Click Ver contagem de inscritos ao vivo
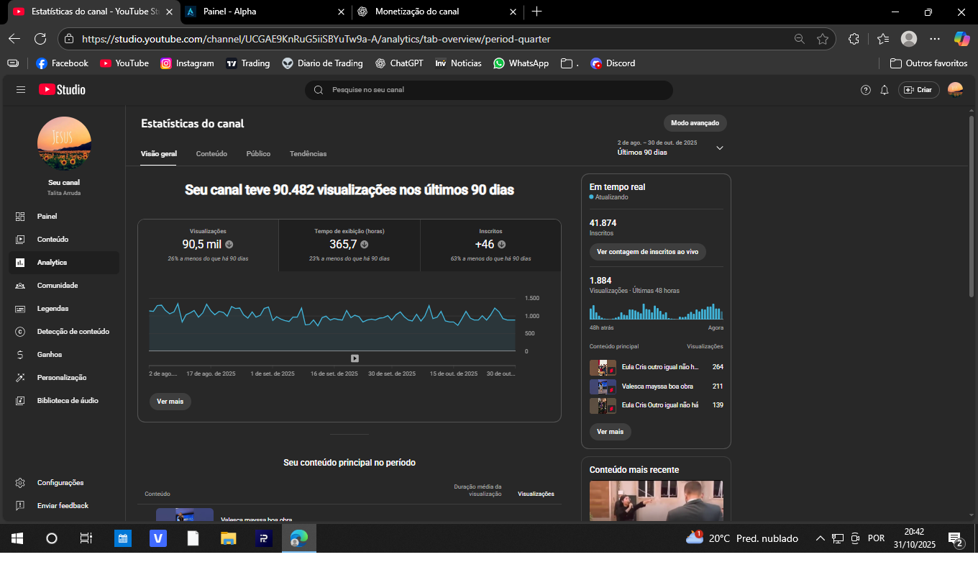This screenshot has height=570, width=978. 647,252
